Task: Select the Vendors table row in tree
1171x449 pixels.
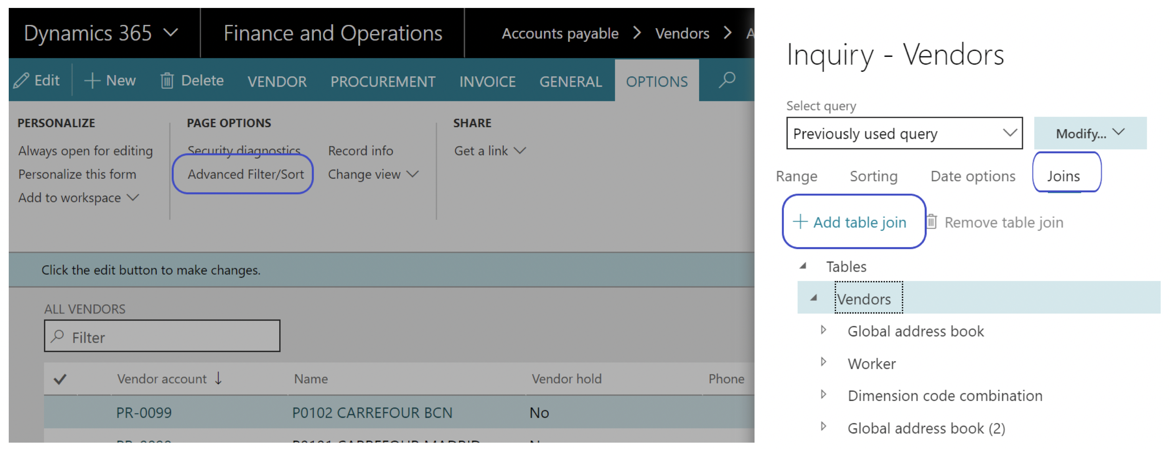Action: (979, 298)
